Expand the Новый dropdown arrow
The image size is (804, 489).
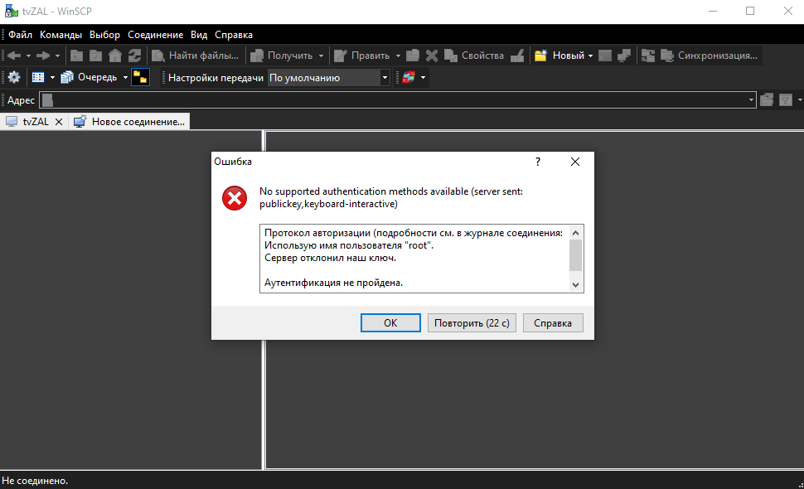pos(590,56)
